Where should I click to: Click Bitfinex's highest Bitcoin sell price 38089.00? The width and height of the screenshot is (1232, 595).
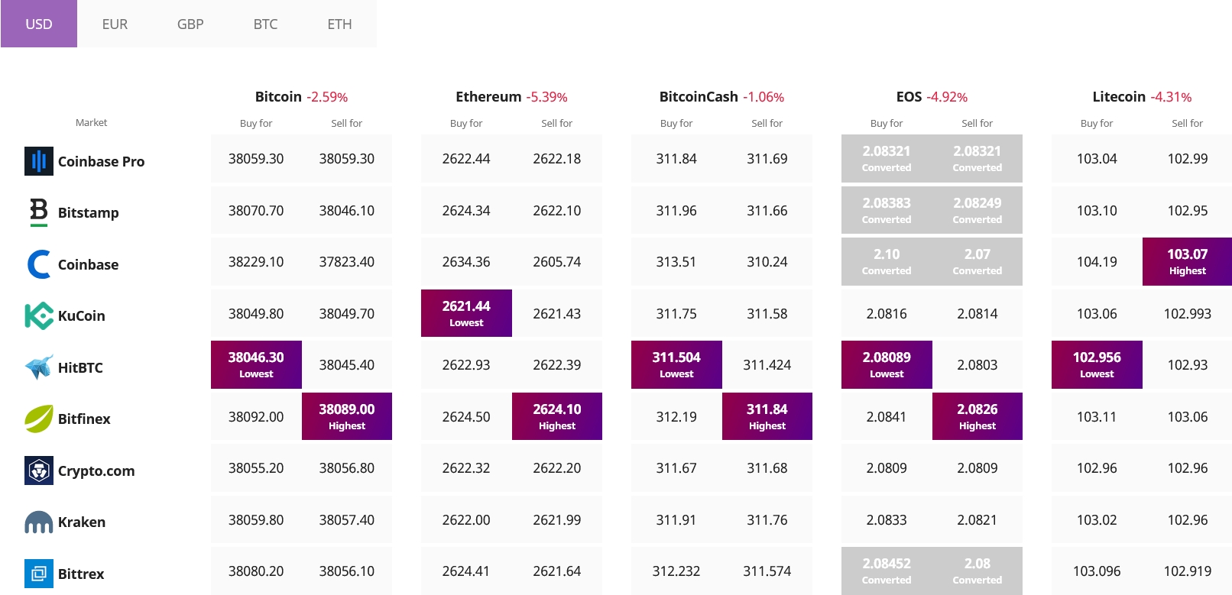click(347, 416)
